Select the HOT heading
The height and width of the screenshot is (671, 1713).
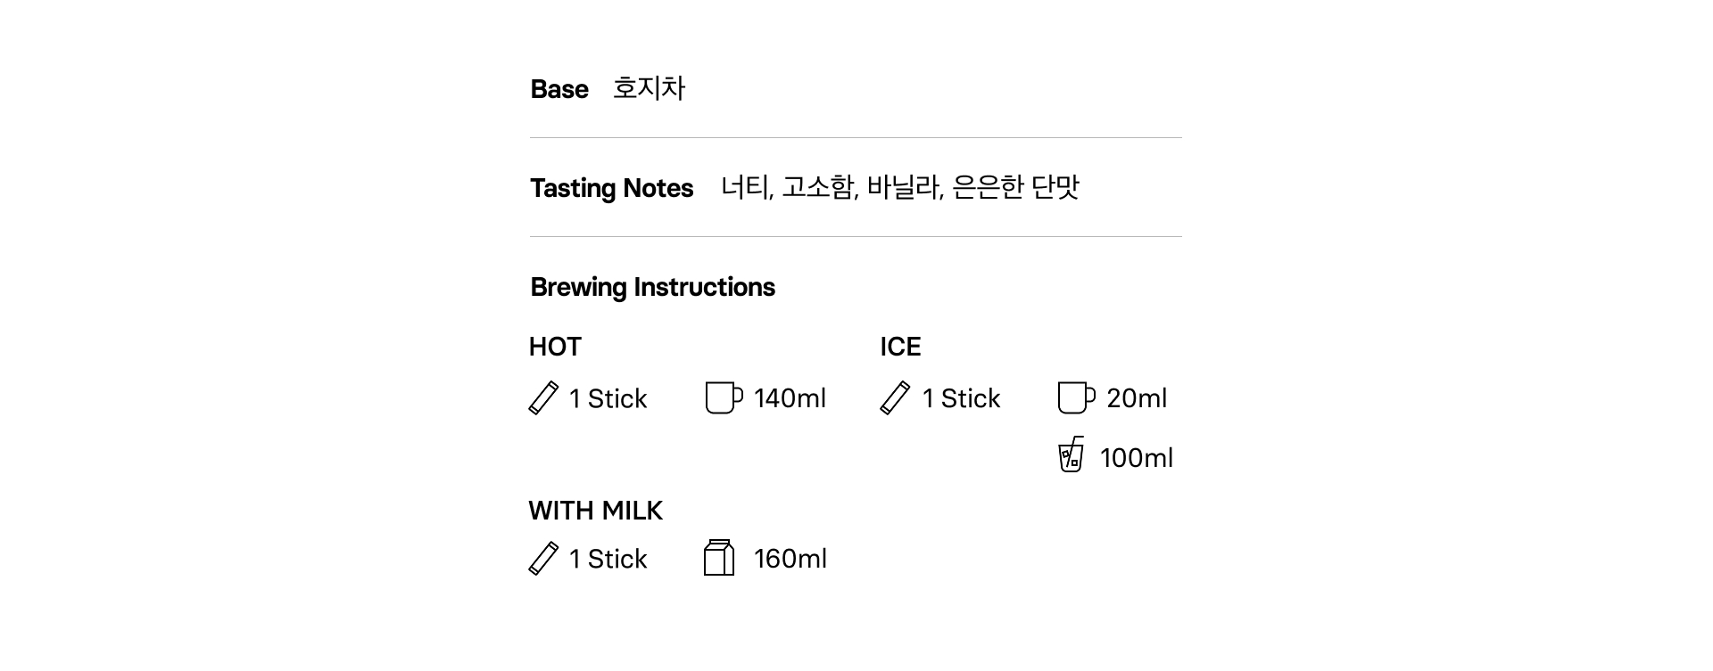pyautogui.click(x=555, y=347)
